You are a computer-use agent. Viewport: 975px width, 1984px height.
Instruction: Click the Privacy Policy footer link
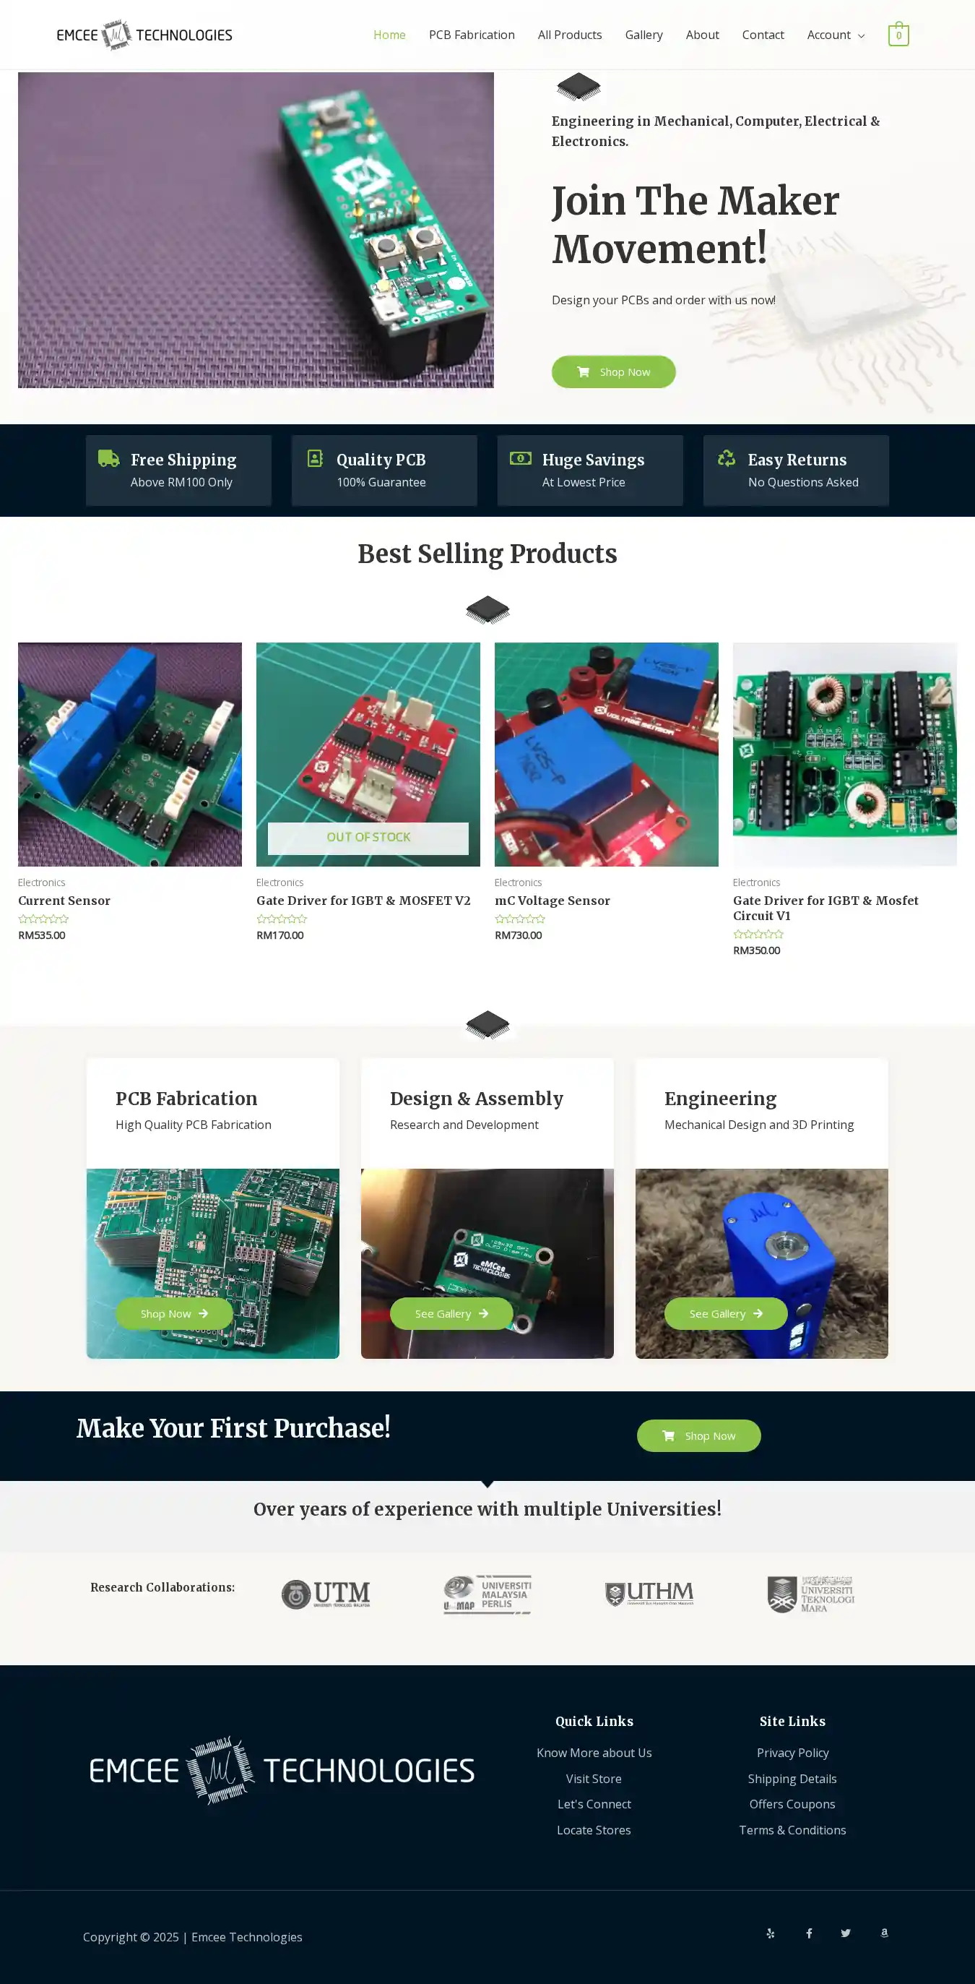(792, 1753)
